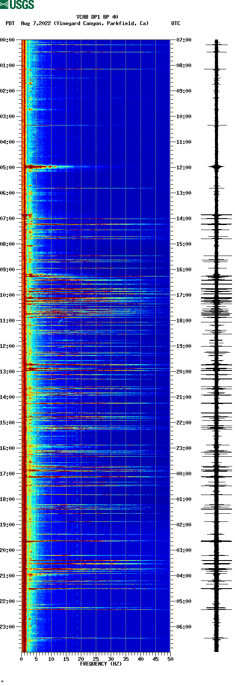The image size is (235, 686).
Task: Click the '03:00' UTC time label
Action: click(x=184, y=550)
